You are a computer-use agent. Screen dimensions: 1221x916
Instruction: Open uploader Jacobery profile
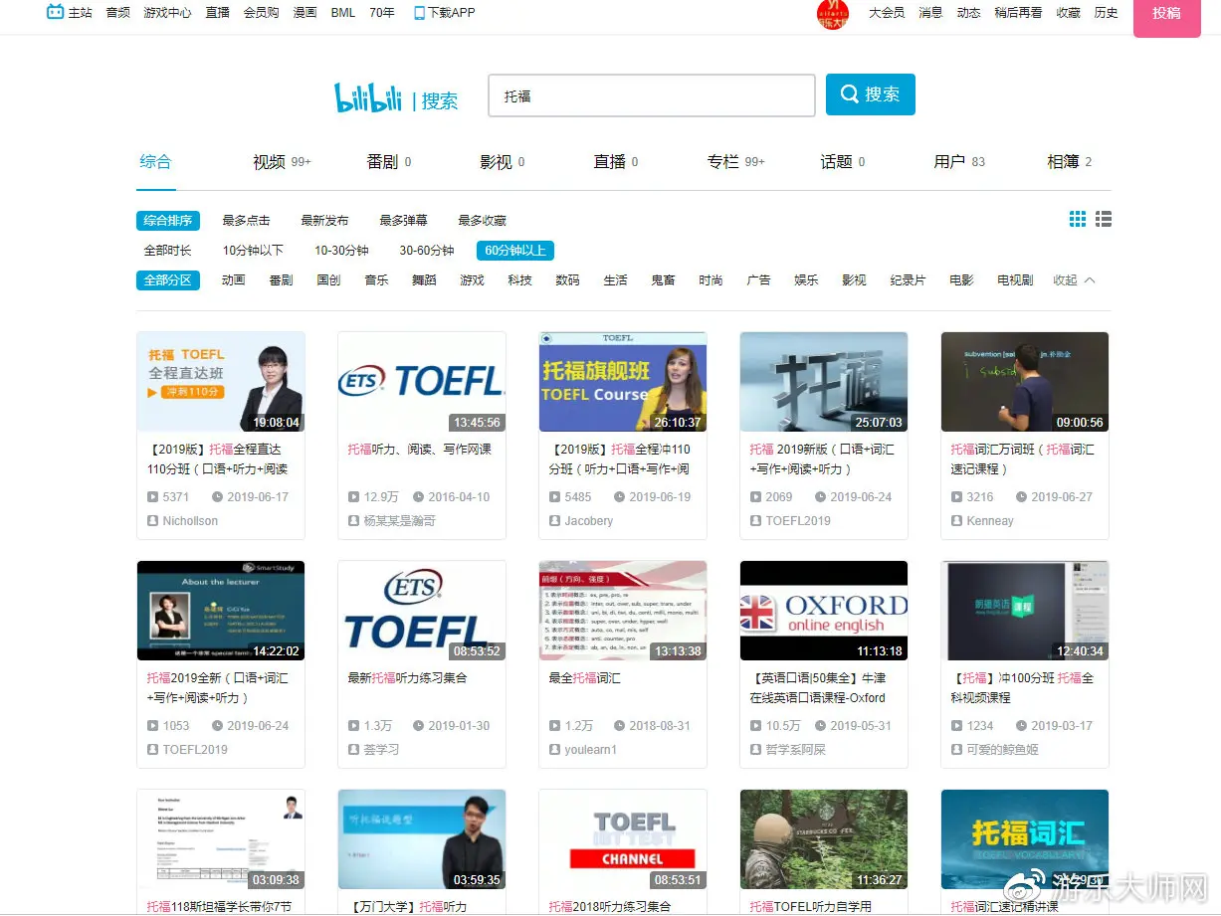coord(588,521)
